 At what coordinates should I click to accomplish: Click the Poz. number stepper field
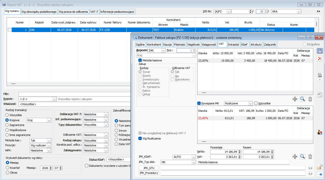(186, 50)
